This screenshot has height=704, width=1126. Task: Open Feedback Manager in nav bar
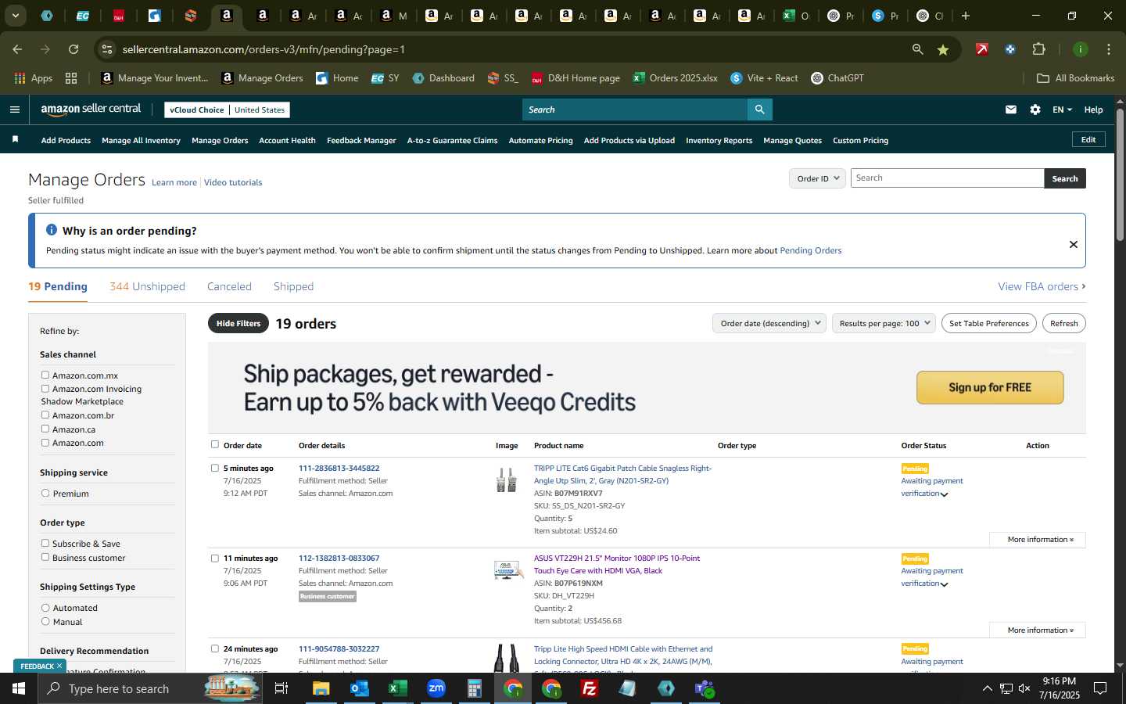click(361, 141)
